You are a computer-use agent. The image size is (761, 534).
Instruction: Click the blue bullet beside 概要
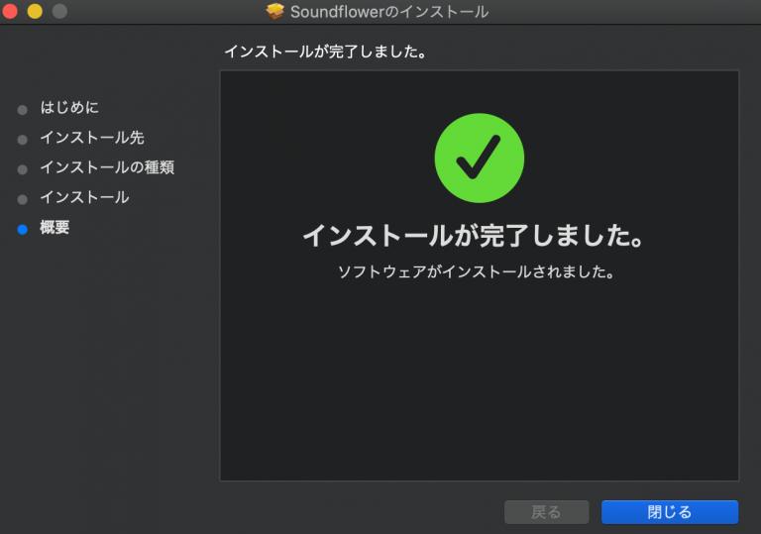click(x=23, y=229)
